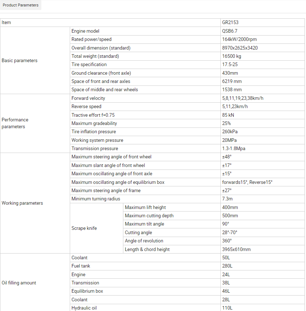Open the Product Parameters tab
This screenshot has width=306, height=311.
point(20,5)
